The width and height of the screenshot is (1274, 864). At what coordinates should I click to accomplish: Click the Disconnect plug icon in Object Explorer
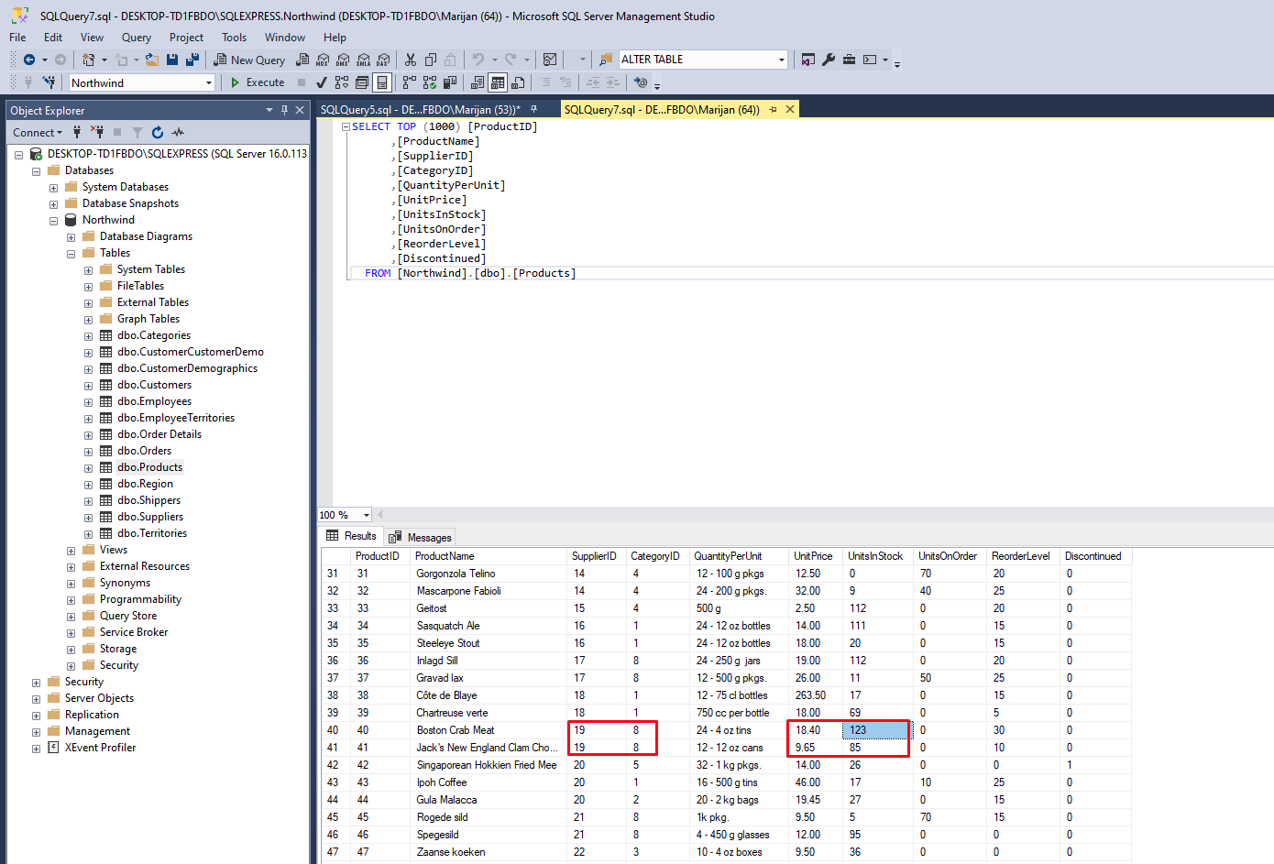tap(97, 132)
